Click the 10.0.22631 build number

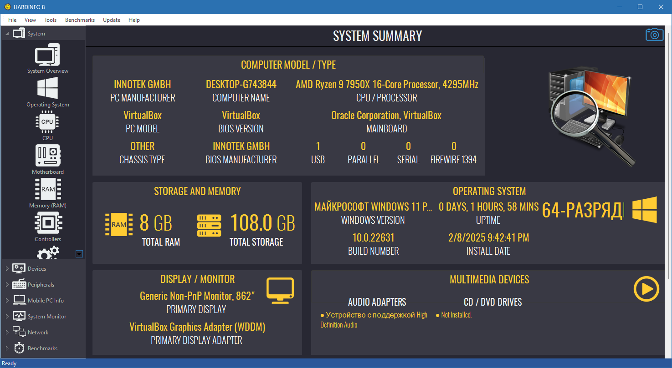point(374,238)
